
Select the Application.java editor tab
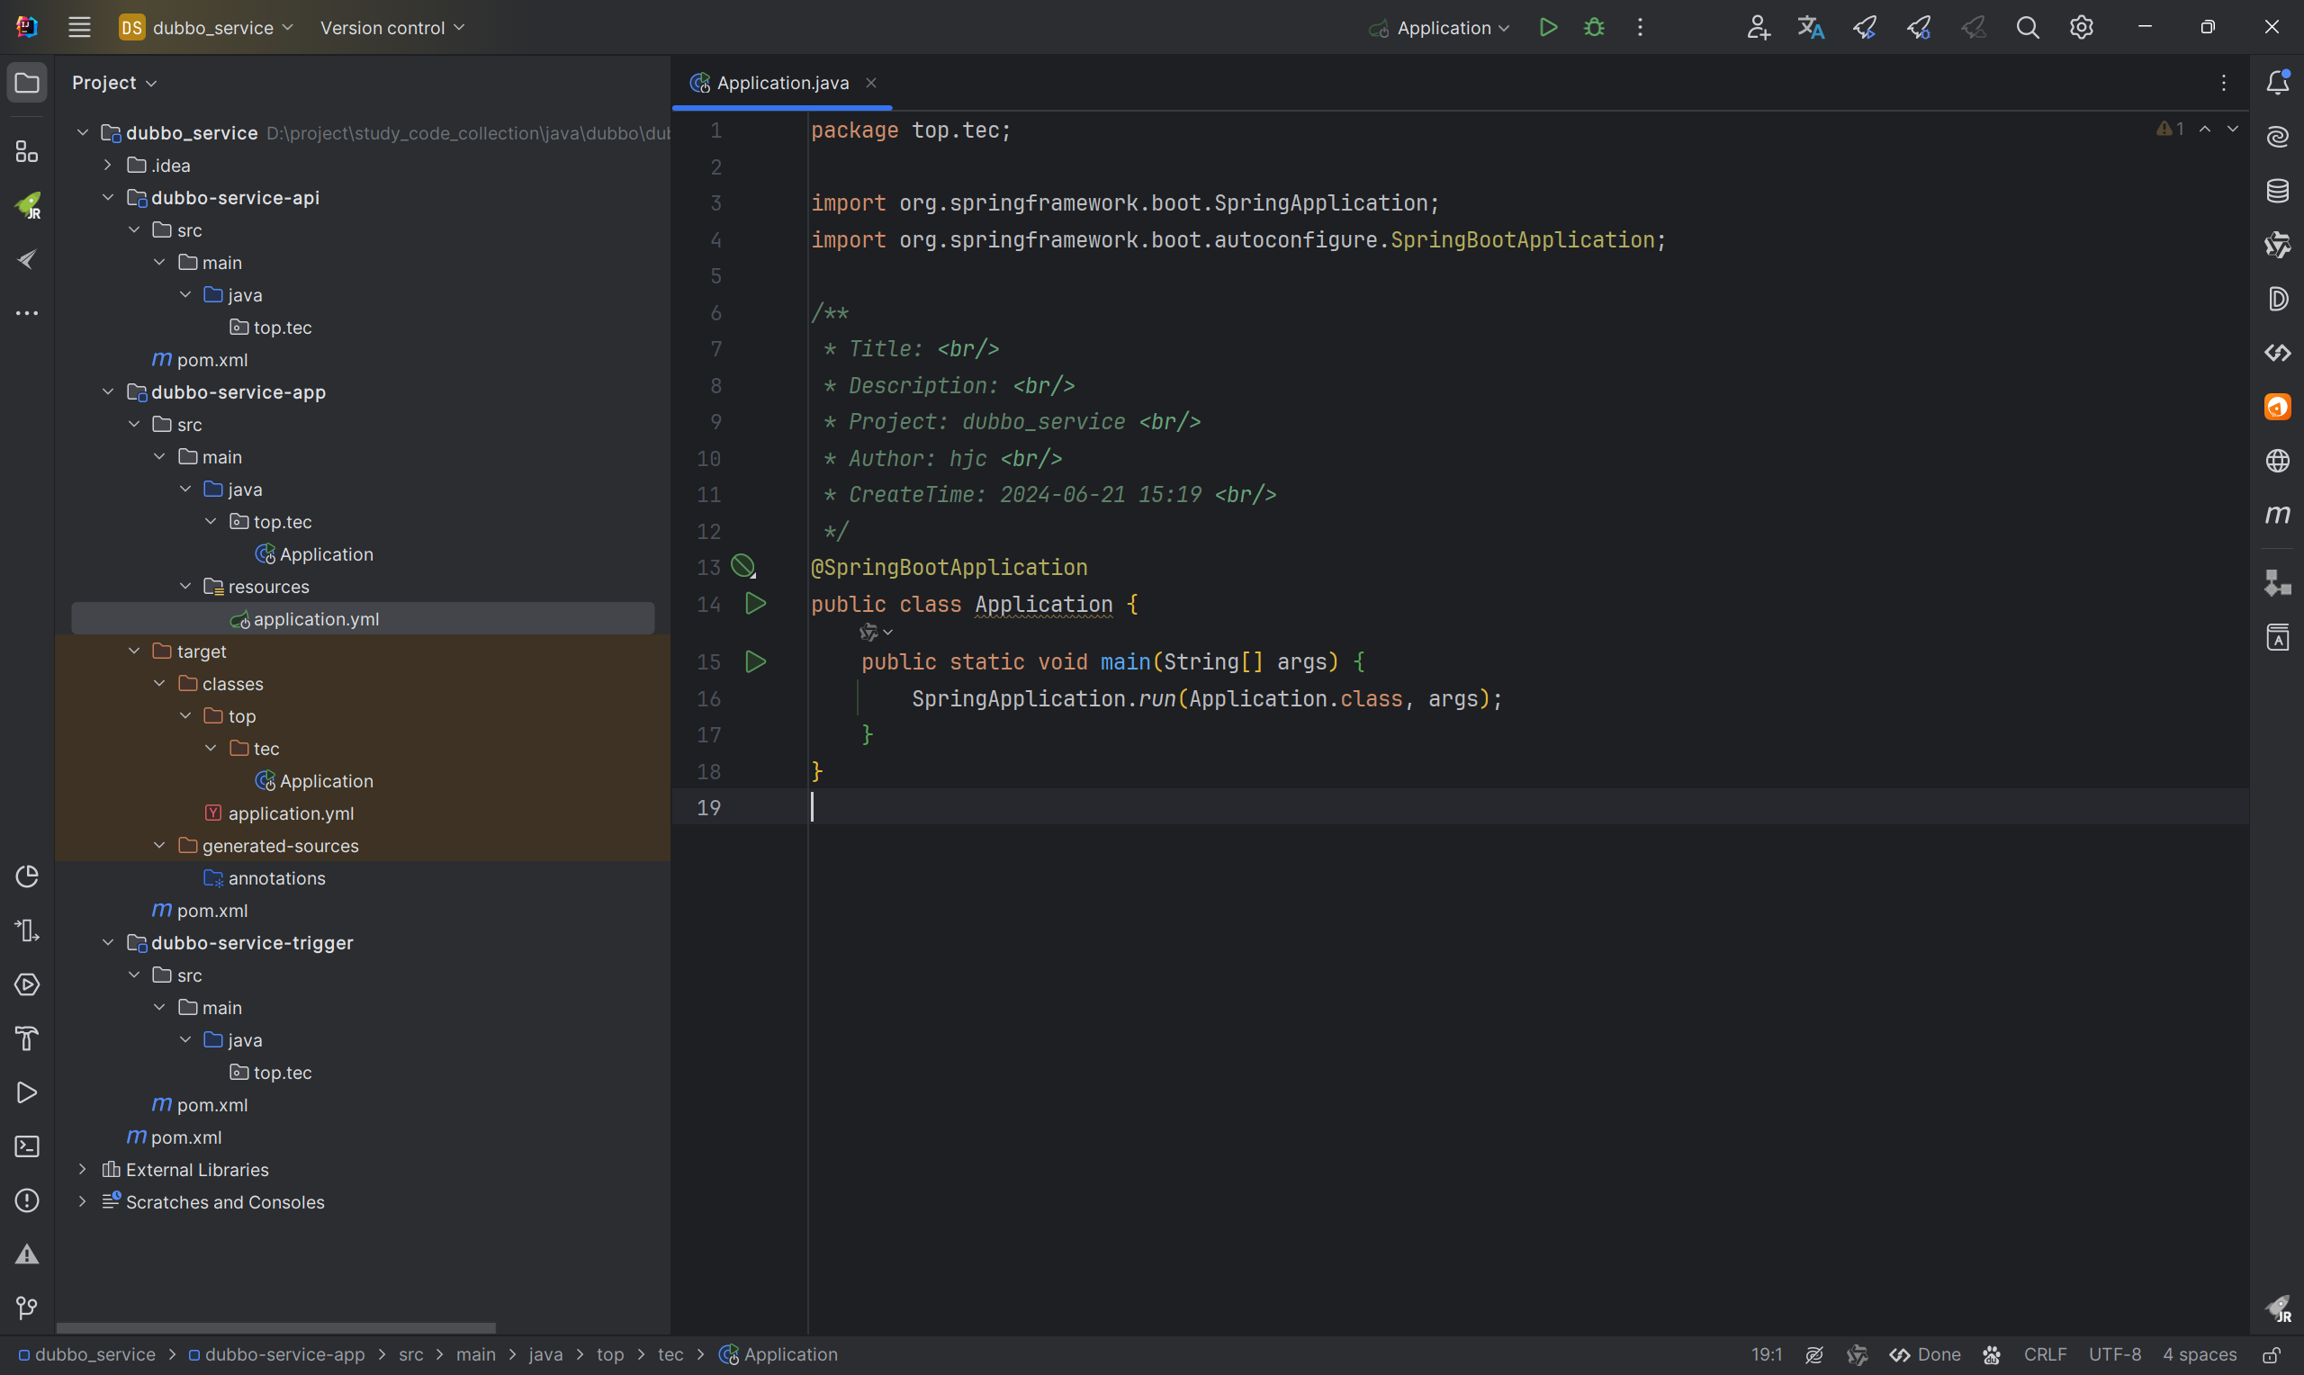point(782,83)
